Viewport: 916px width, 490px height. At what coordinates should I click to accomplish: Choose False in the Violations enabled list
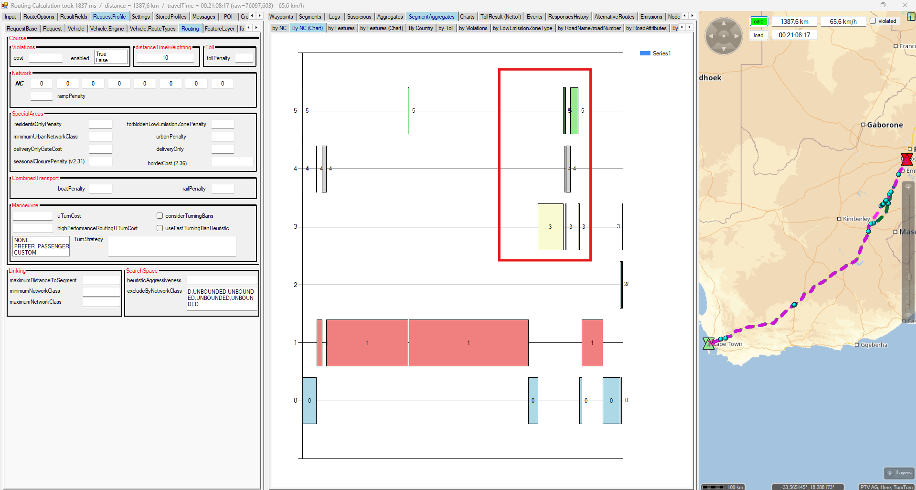[102, 60]
